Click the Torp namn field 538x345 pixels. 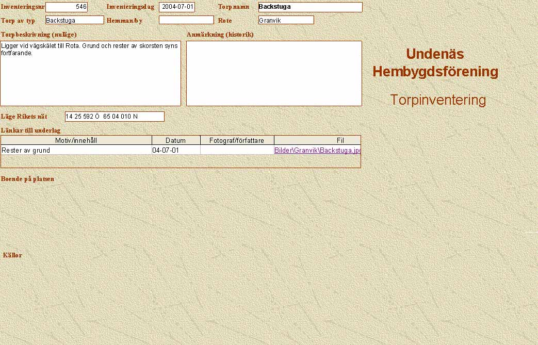point(310,7)
